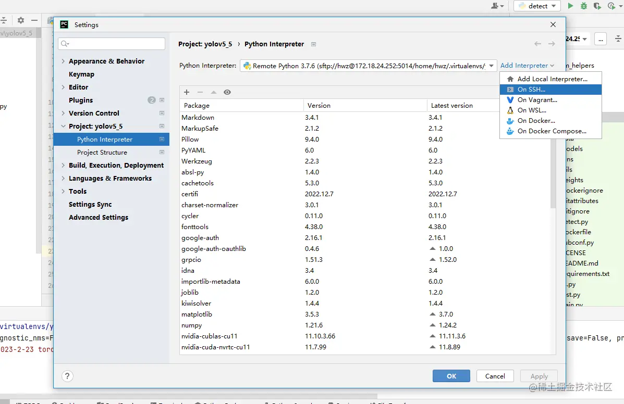Open the Python Interpreter combo box

coord(368,66)
